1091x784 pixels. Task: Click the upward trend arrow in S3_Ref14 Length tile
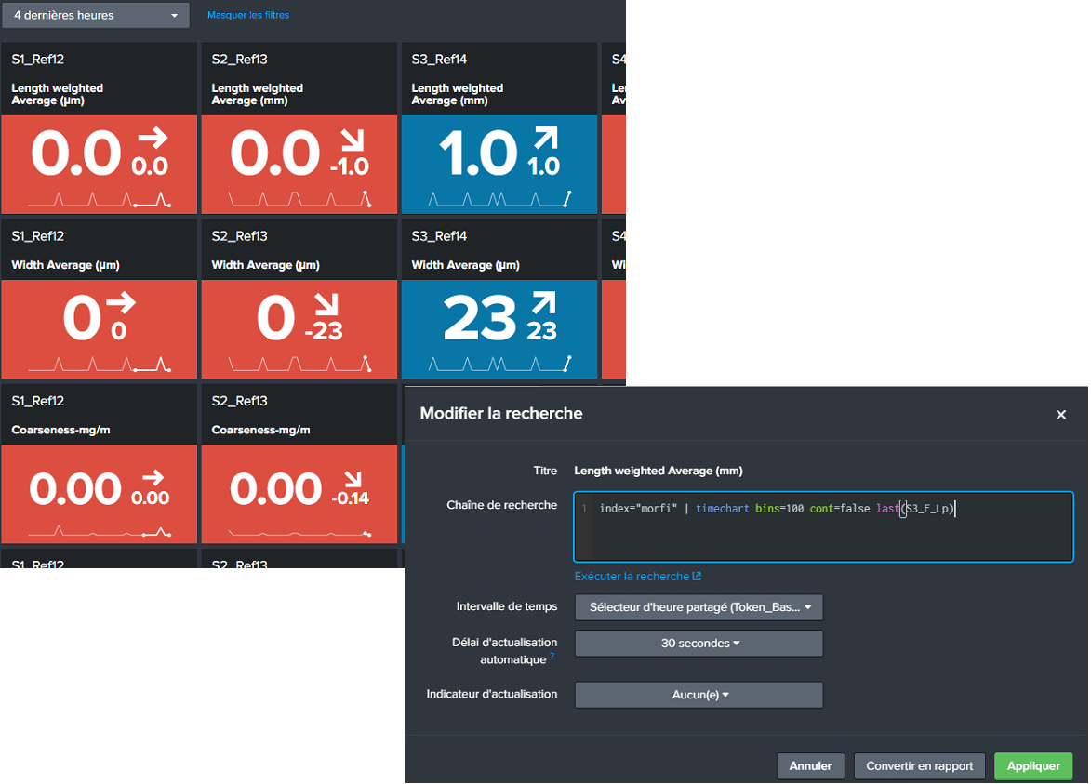point(546,138)
